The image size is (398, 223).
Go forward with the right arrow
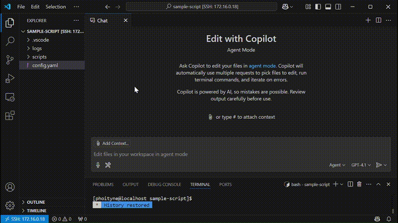pyautogui.click(x=117, y=7)
